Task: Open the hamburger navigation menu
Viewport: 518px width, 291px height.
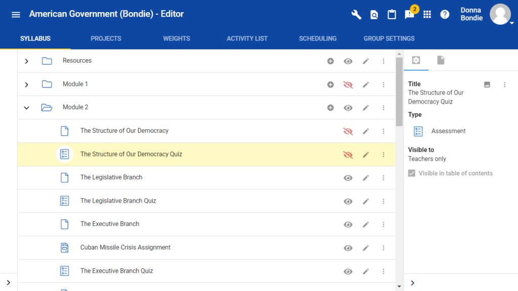Action: click(x=16, y=15)
